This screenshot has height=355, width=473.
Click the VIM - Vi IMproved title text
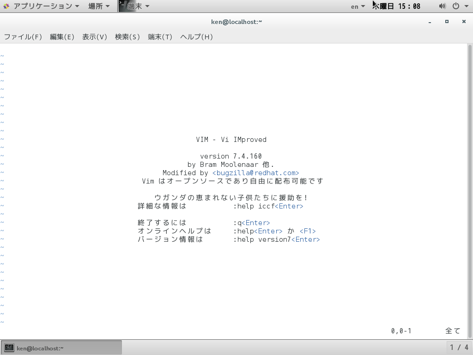click(x=231, y=140)
